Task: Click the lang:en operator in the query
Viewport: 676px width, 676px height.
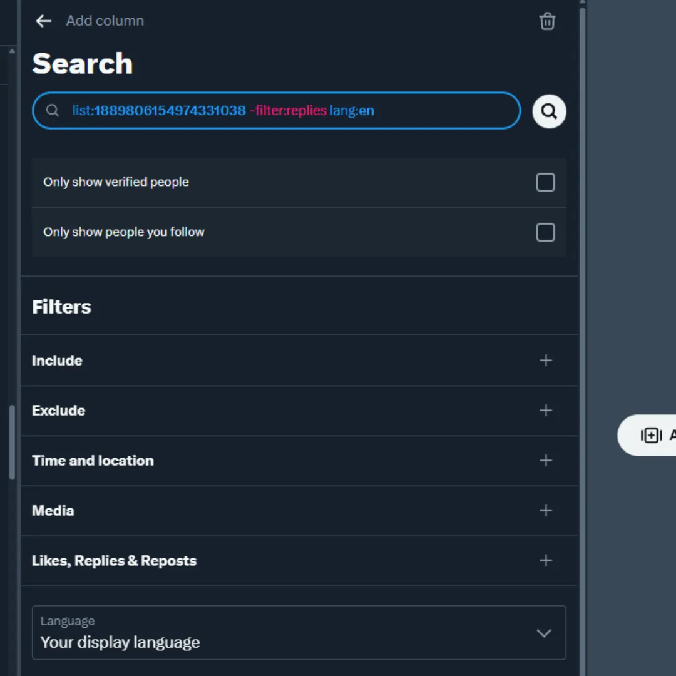Action: click(352, 110)
